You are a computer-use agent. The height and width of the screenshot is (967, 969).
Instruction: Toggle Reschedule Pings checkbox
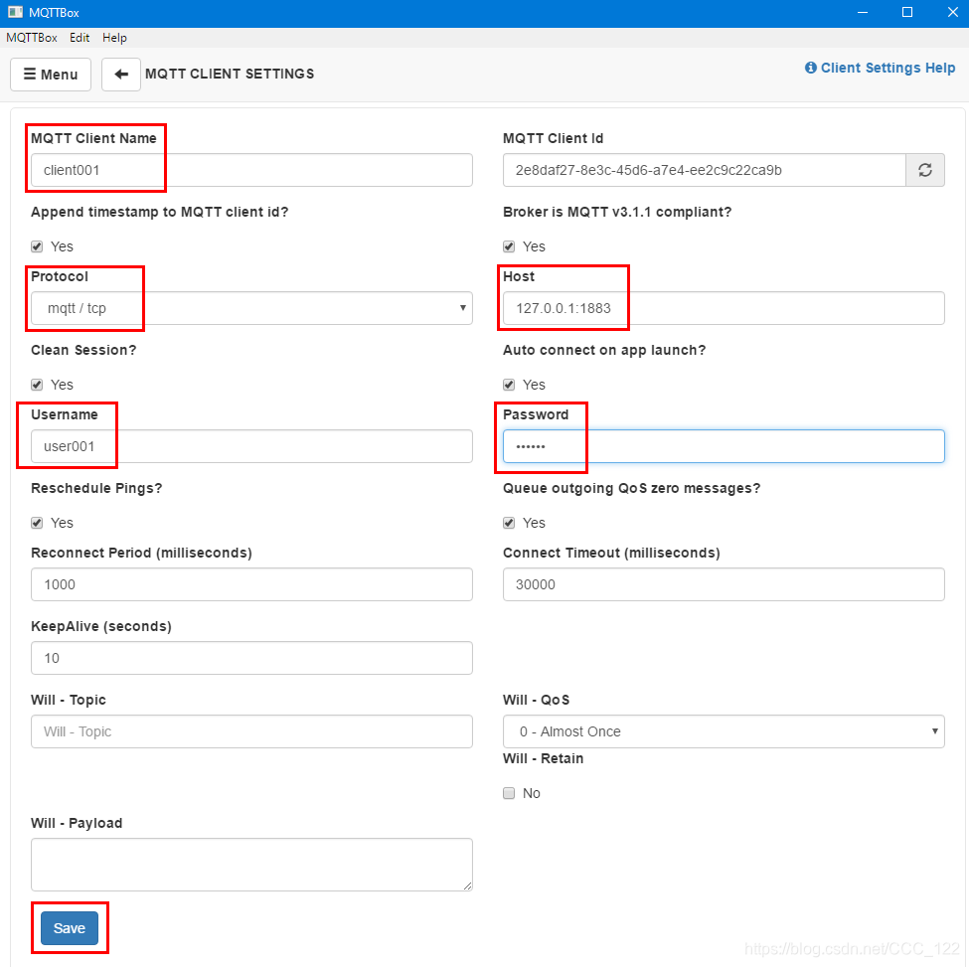click(37, 523)
